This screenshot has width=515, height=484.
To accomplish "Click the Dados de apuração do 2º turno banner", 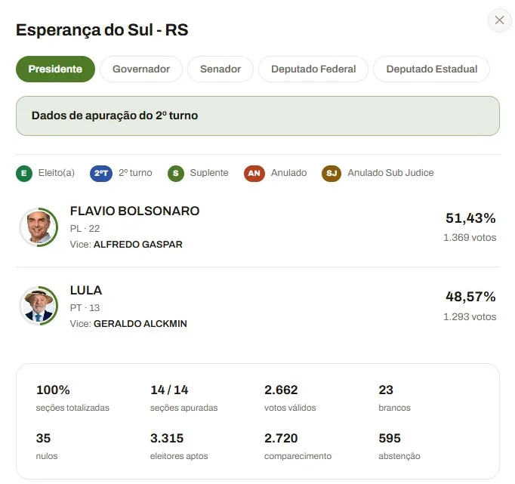I will [257, 116].
